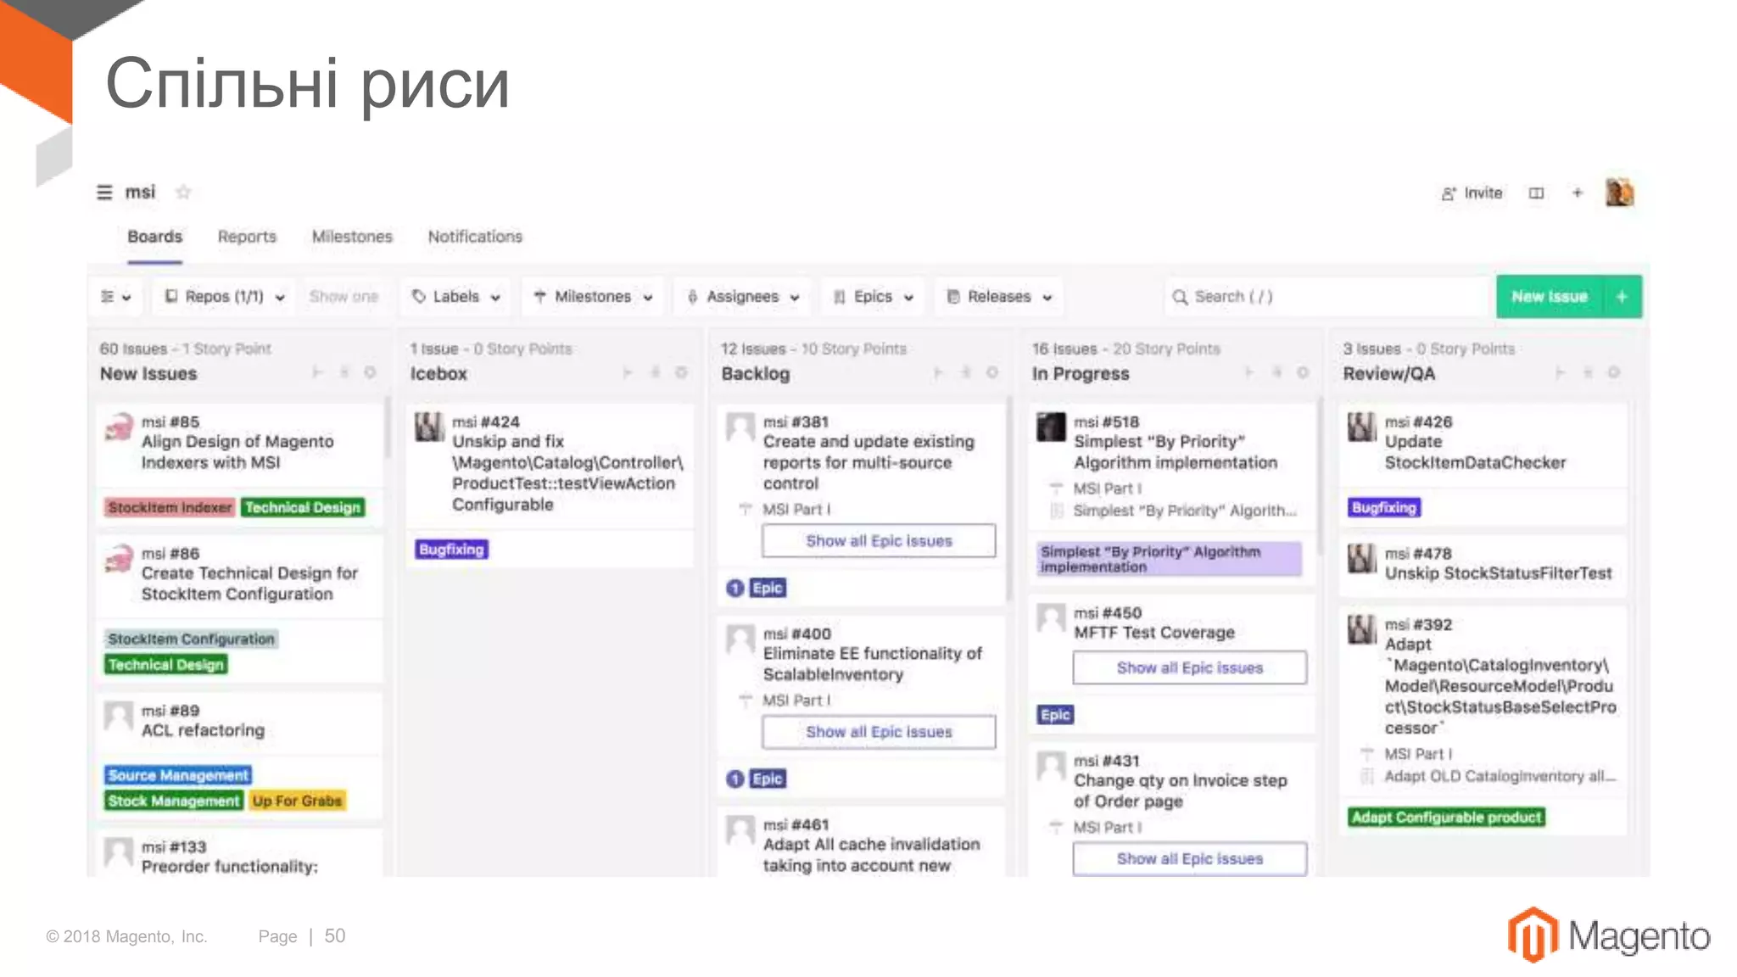Toggle the Show one repos filter

(x=343, y=297)
